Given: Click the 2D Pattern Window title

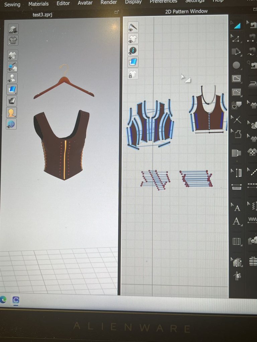Looking at the screenshot, I should tap(186, 11).
